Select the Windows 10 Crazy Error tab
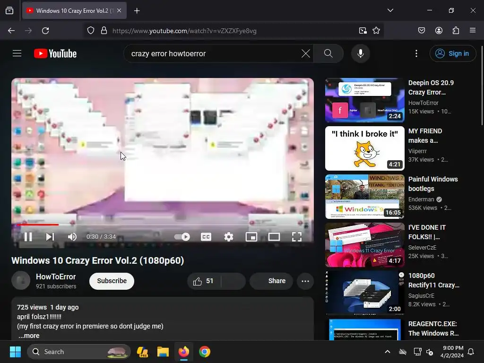 coord(74,10)
